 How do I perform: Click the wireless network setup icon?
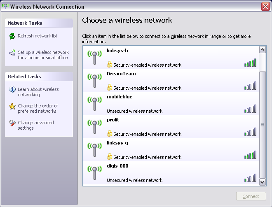click(x=12, y=53)
